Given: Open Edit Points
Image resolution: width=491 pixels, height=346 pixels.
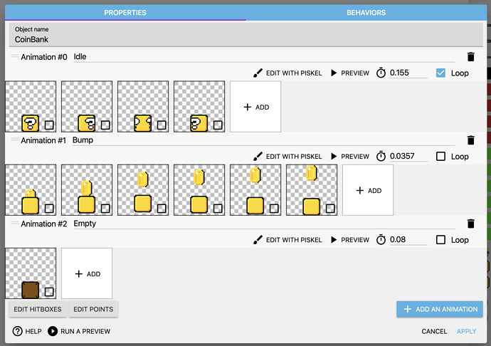Looking at the screenshot, I should coord(93,309).
